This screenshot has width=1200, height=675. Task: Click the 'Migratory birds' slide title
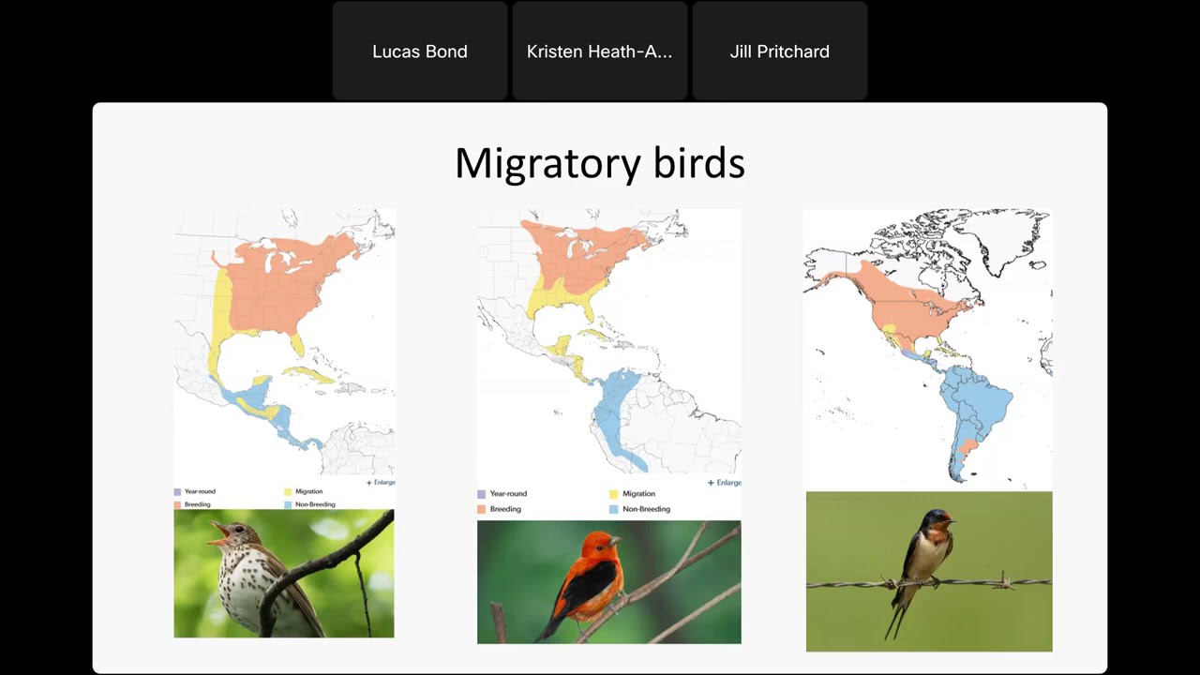[600, 163]
